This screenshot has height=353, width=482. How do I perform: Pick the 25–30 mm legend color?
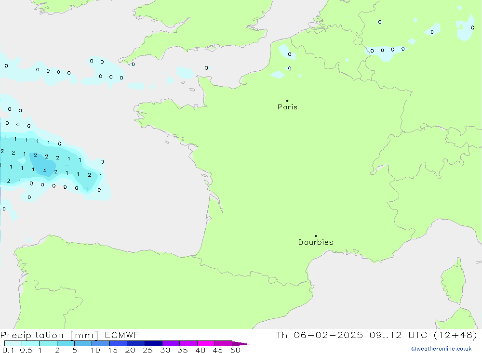[153, 343]
